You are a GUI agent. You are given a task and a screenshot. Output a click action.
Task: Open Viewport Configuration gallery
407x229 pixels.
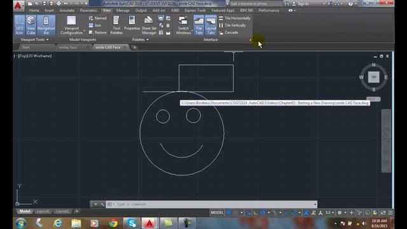[71, 25]
